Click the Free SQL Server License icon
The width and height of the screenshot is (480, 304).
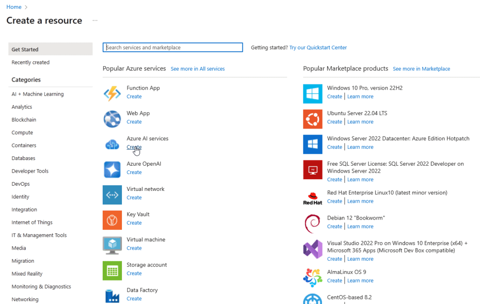point(313,169)
